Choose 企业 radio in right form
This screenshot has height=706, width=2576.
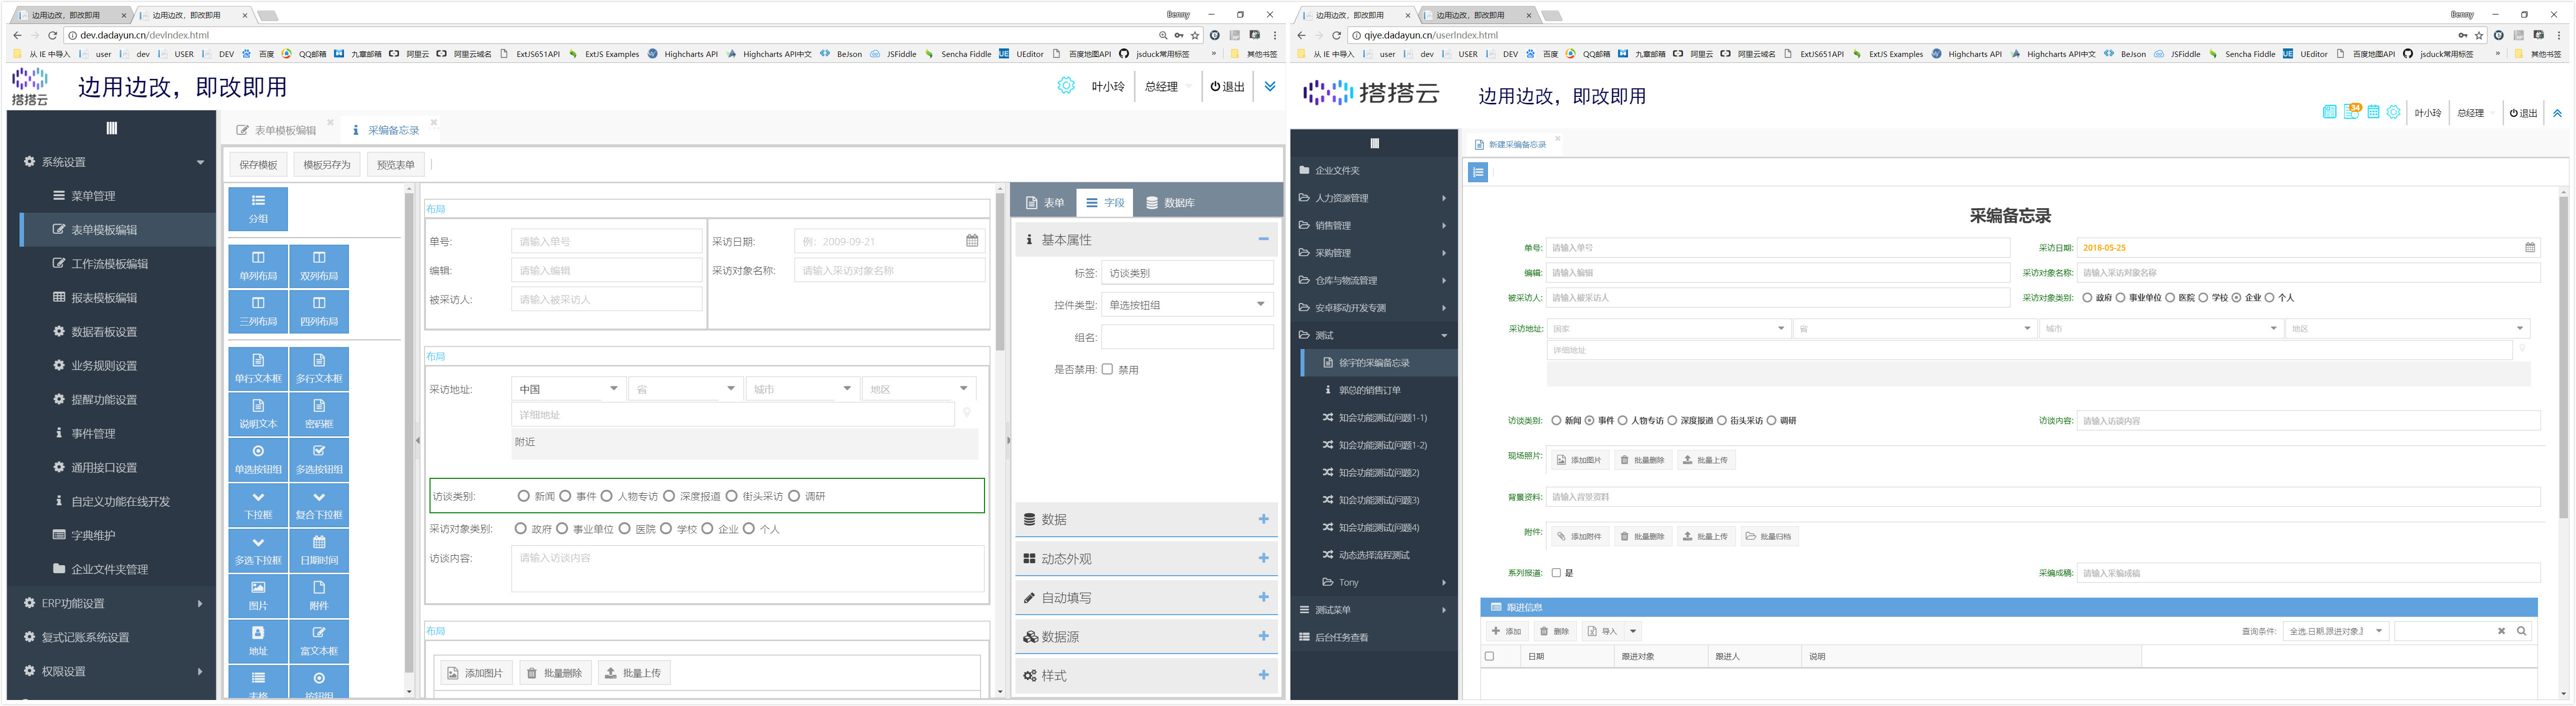pos(2237,298)
